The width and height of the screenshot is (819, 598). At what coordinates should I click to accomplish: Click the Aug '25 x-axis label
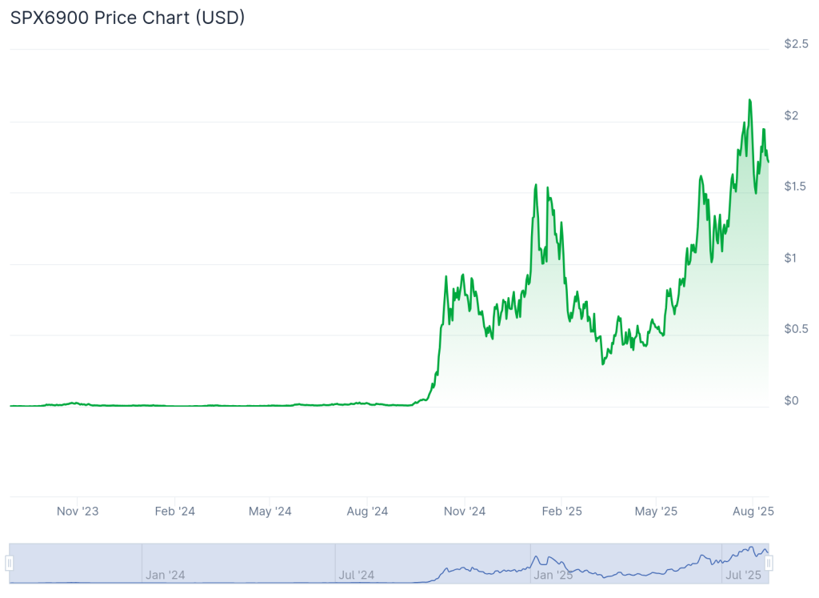pyautogui.click(x=753, y=511)
